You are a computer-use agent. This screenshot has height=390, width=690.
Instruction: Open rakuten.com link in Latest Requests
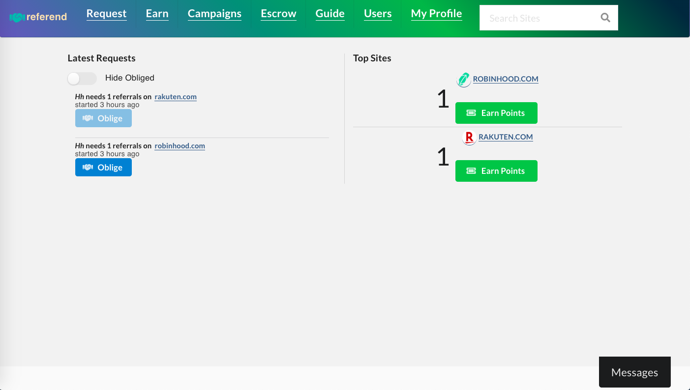click(176, 97)
